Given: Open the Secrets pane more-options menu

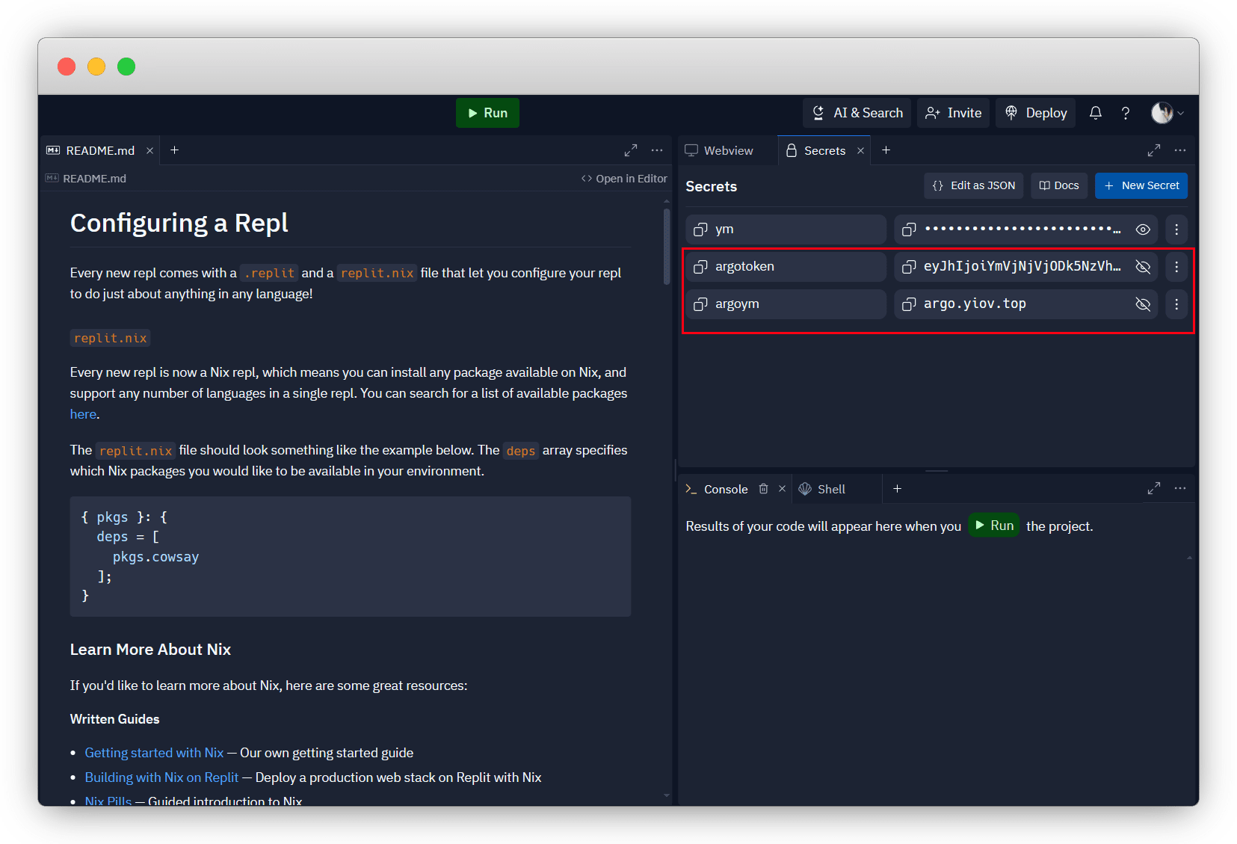Looking at the screenshot, I should coord(1180,150).
